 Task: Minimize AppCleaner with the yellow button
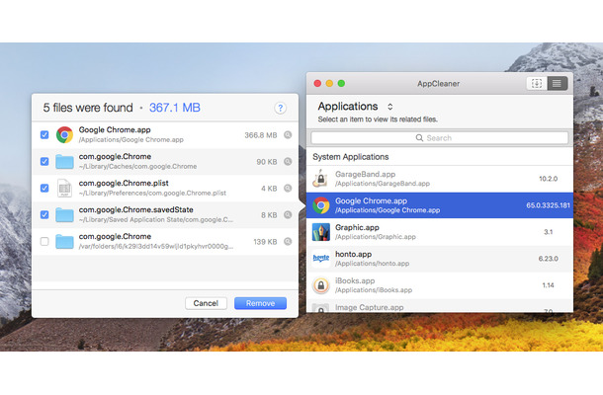pyautogui.click(x=329, y=83)
